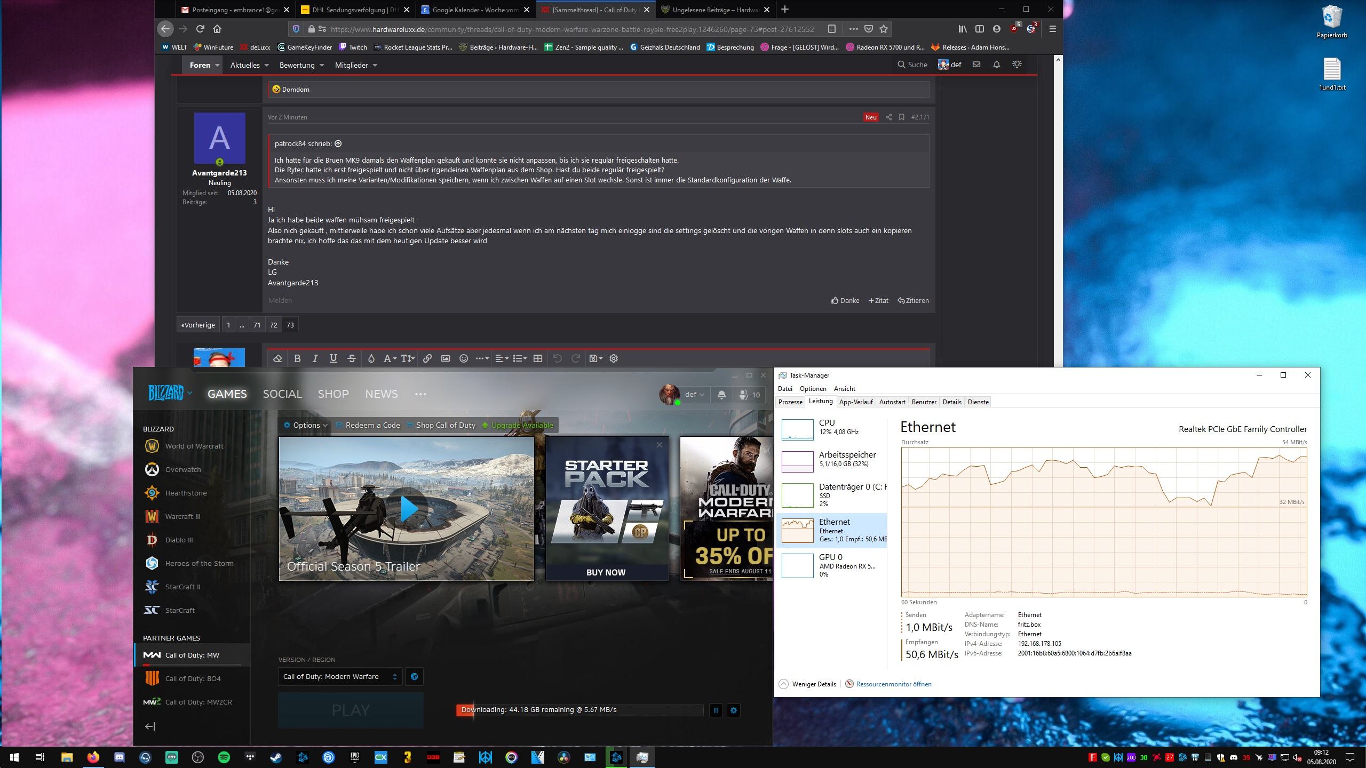Open Steam from the taskbar

pyautogui.click(x=276, y=757)
